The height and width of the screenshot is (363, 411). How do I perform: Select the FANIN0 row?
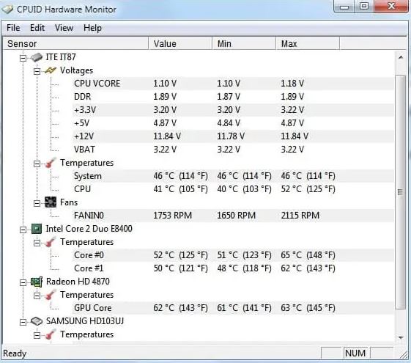pyautogui.click(x=233, y=216)
